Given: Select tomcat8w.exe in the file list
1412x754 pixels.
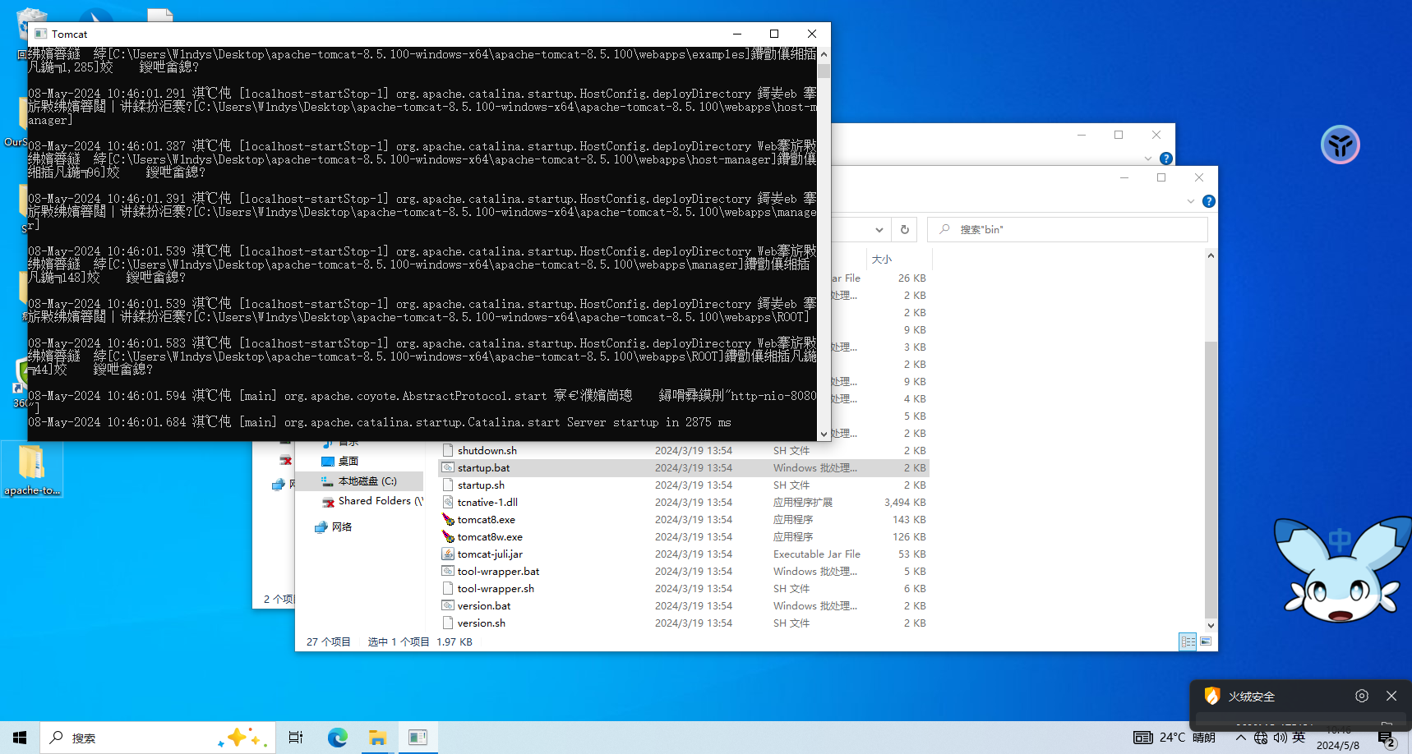Looking at the screenshot, I should (489, 537).
